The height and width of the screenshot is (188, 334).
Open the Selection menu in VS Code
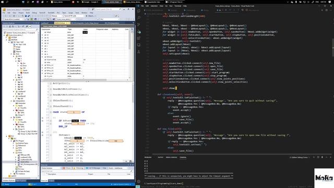tap(154, 6)
